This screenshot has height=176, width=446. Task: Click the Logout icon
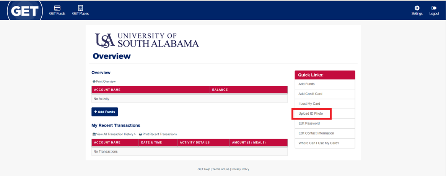[x=434, y=11]
